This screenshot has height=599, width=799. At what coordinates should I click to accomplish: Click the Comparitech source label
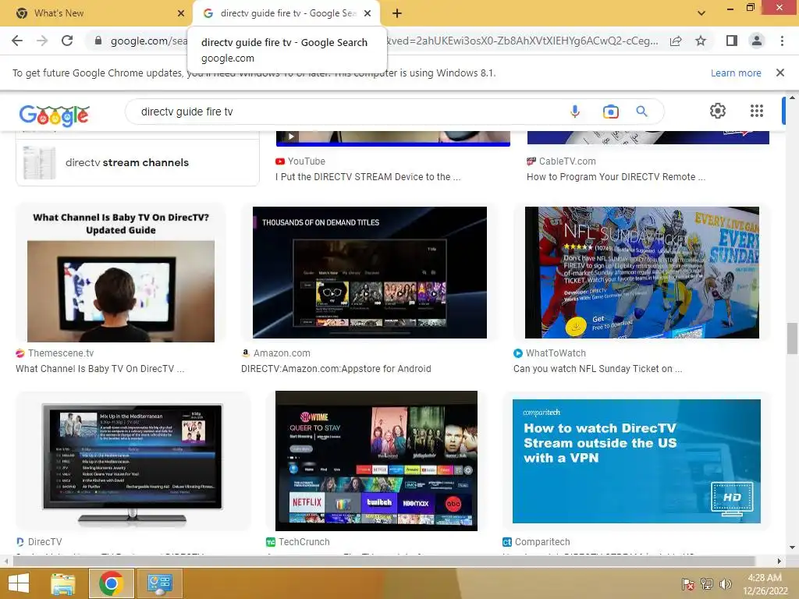coord(542,542)
